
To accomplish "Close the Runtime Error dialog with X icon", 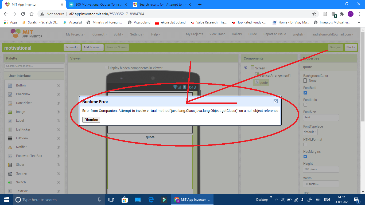I will pyautogui.click(x=275, y=101).
